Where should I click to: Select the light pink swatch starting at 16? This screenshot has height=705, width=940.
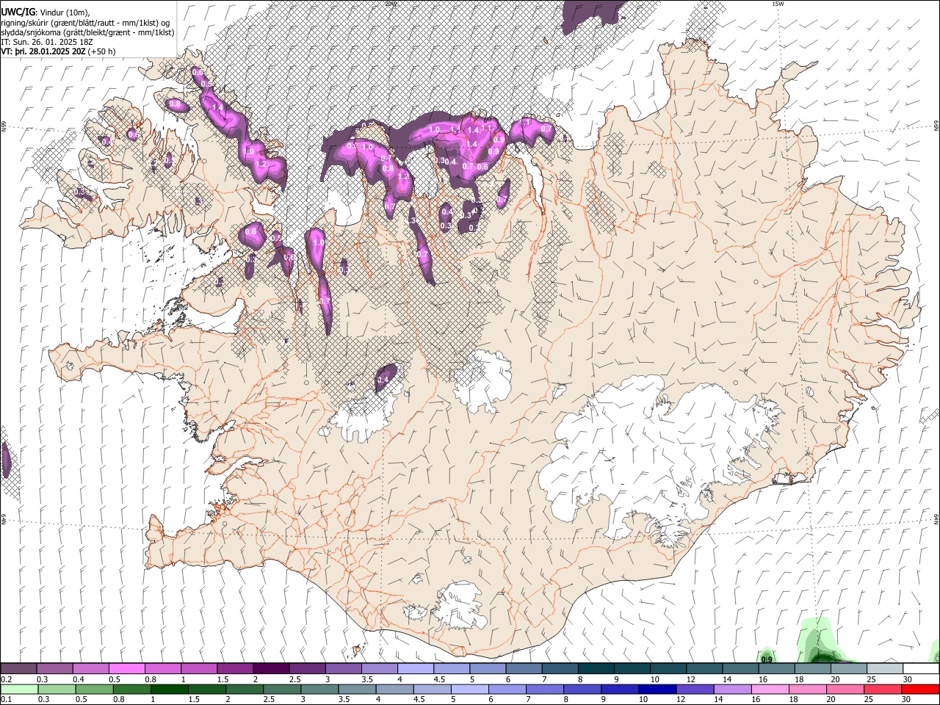click(x=770, y=690)
